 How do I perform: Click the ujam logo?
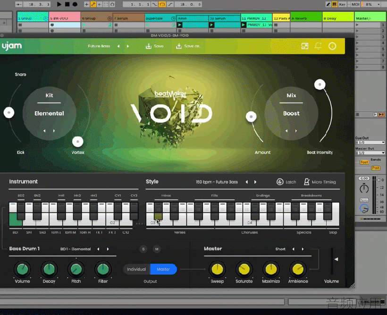(12, 46)
